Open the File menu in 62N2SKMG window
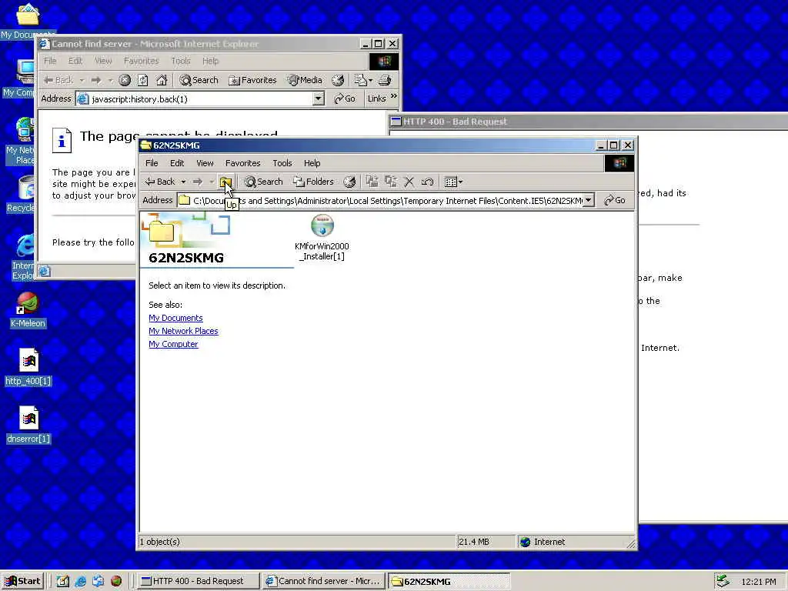 point(152,163)
